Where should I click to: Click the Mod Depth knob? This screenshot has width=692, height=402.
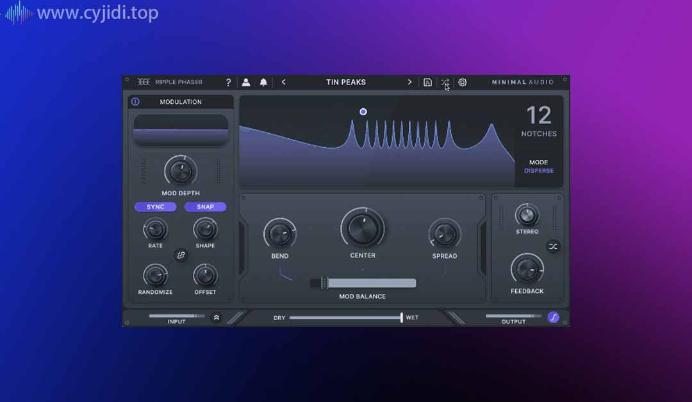pyautogui.click(x=181, y=171)
